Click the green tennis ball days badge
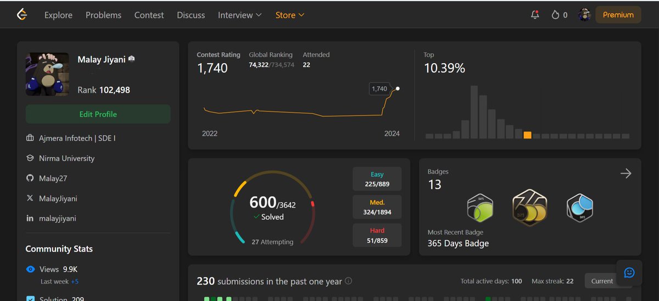 480,208
